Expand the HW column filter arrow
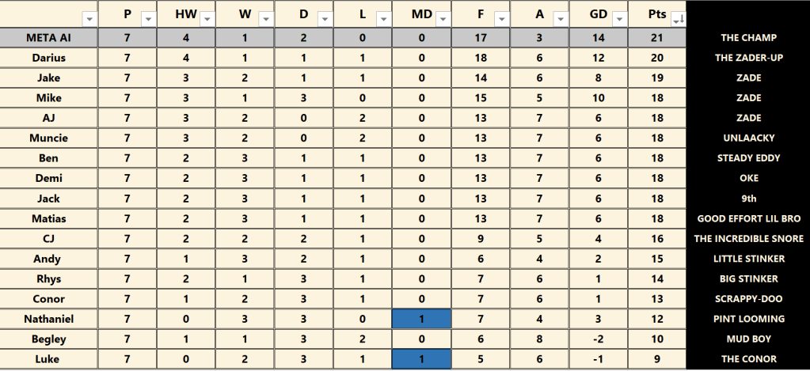Screen dimensions: 810x371 [207, 19]
